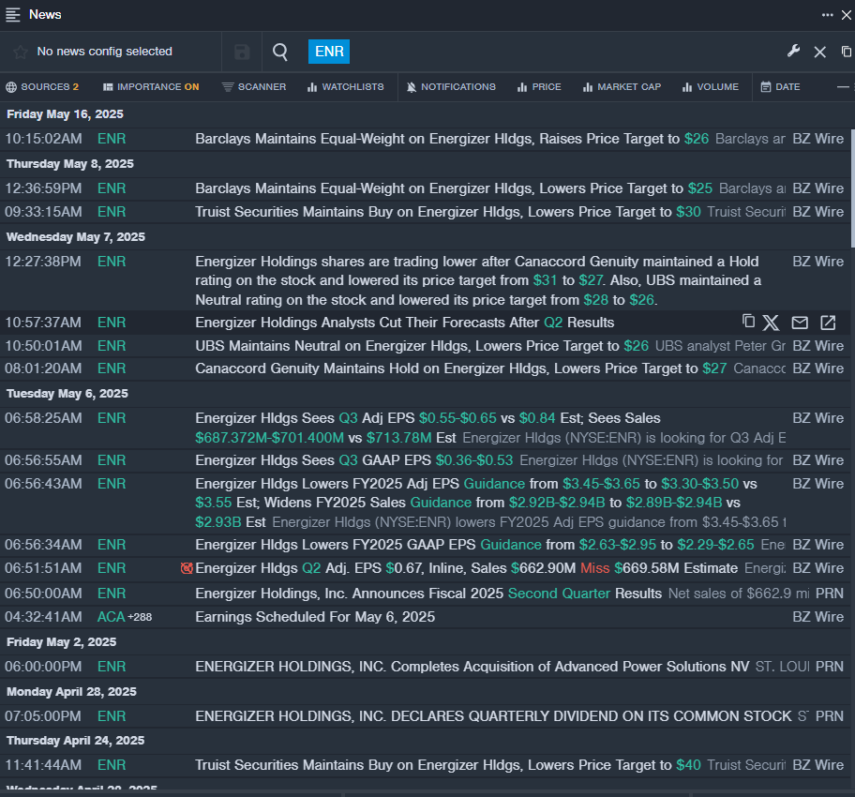Open Sees Q3 Adj EPS $0.55-$0.65 headline
This screenshot has width=855, height=797.
427,428
